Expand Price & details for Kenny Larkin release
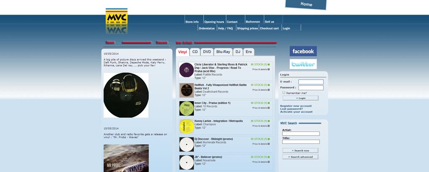The height and width of the screenshot is (172, 429). (x=261, y=126)
